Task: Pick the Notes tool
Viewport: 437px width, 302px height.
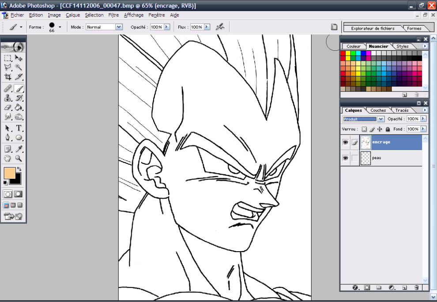Action: [x=8, y=149]
